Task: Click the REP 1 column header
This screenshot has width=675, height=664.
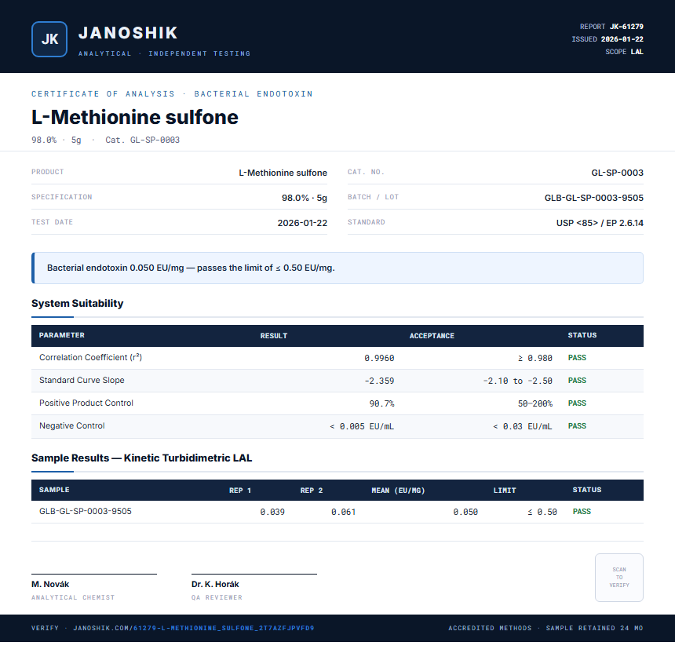Action: pos(239,490)
